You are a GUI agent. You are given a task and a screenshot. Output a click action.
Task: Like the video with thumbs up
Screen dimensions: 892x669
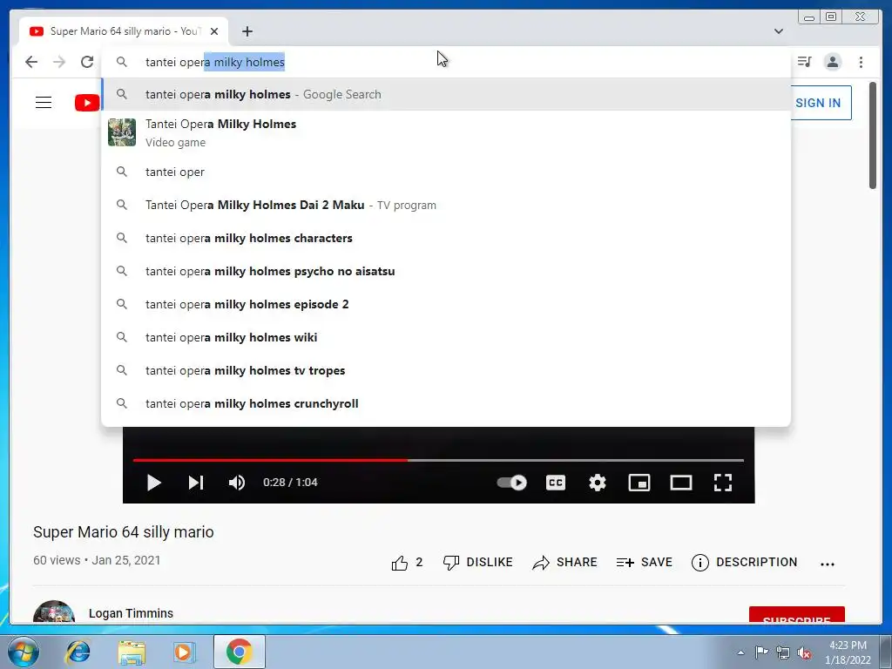pyautogui.click(x=407, y=563)
